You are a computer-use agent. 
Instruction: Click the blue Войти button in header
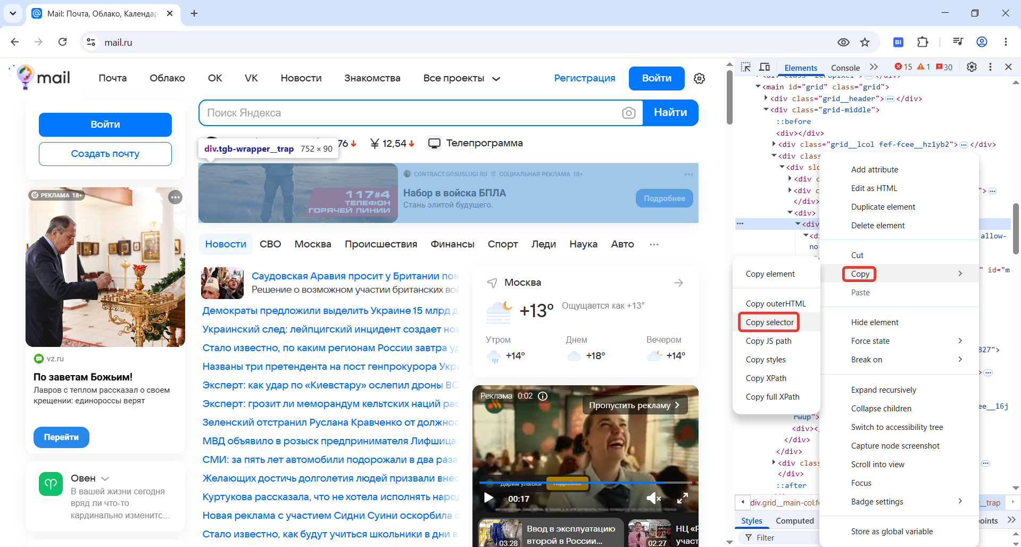pos(657,78)
